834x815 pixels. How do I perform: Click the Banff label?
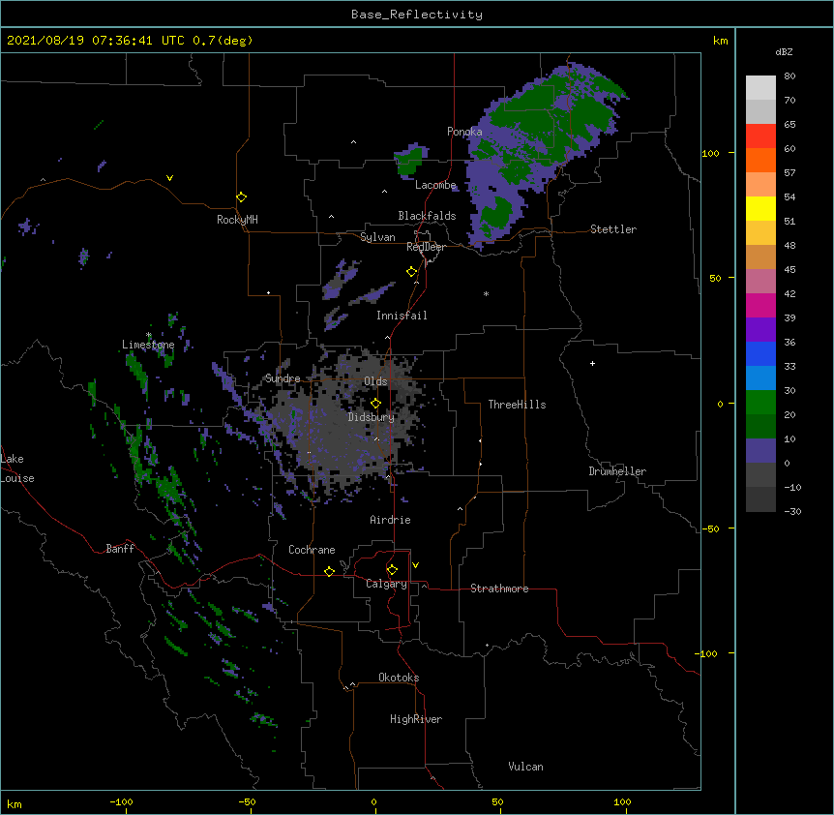[120, 549]
